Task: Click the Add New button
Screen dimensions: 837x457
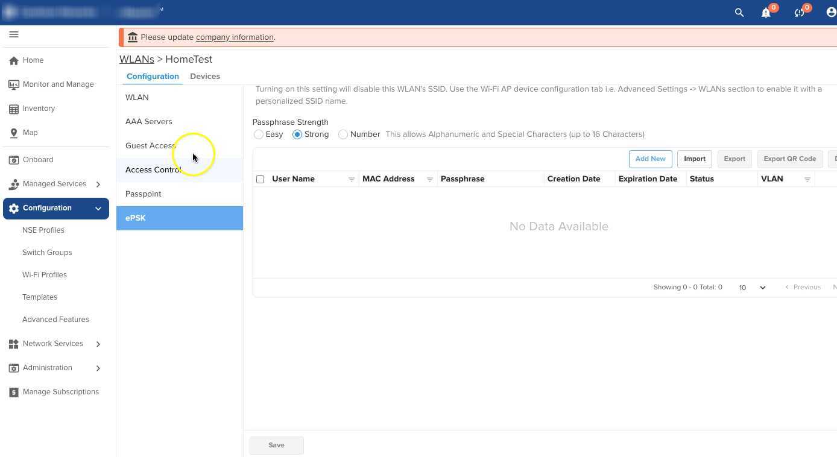Action: tap(650, 159)
